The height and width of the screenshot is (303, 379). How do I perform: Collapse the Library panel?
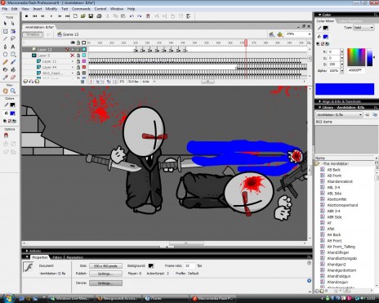319,108
